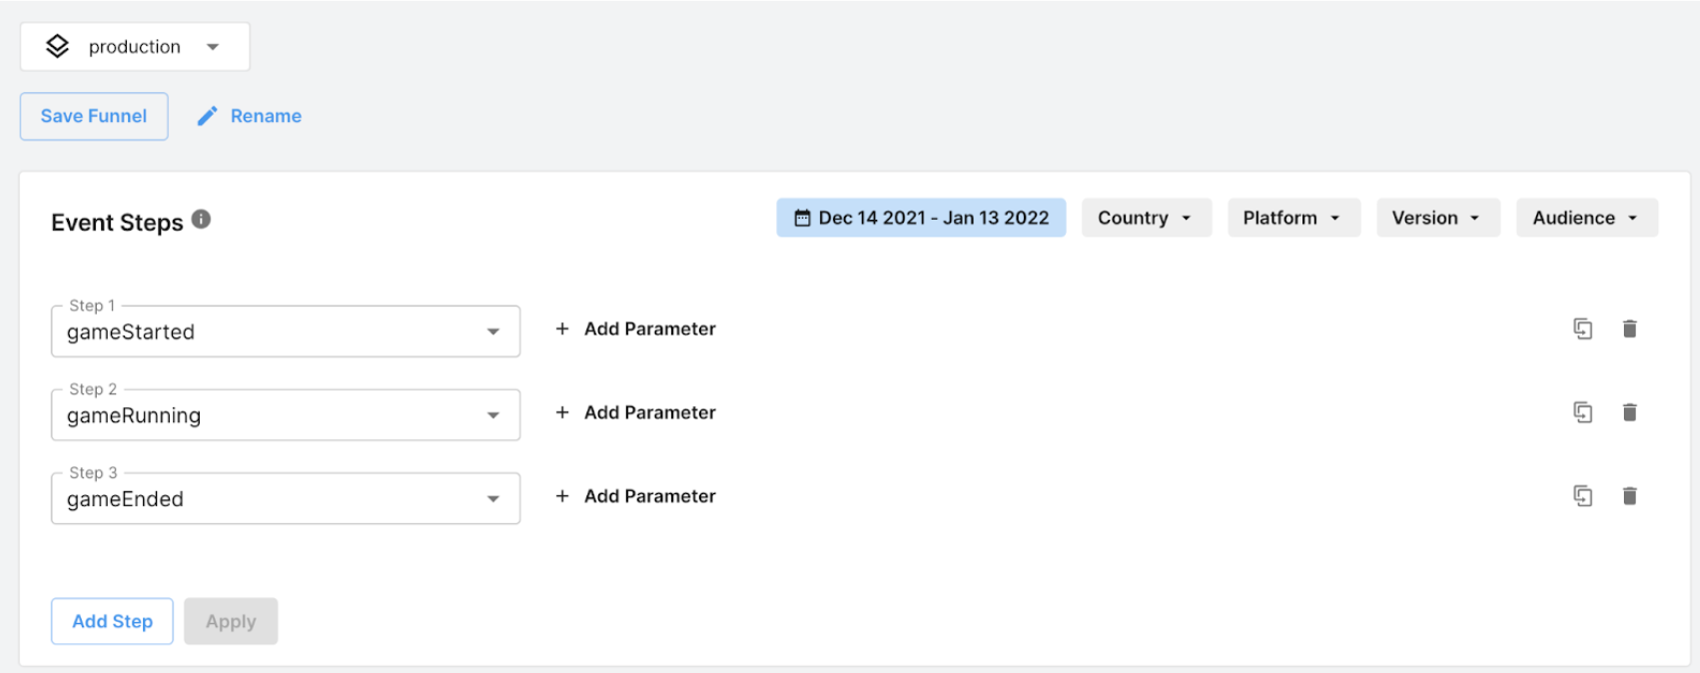1700x673 pixels.
Task: Click the Event Steps info icon
Action: click(201, 220)
